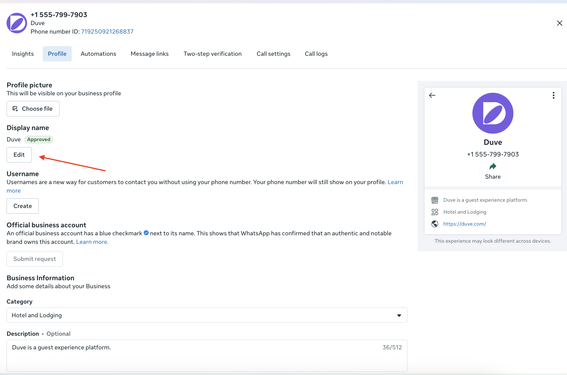Click the Duve name in the preview
The image size is (567, 375).
(x=493, y=142)
